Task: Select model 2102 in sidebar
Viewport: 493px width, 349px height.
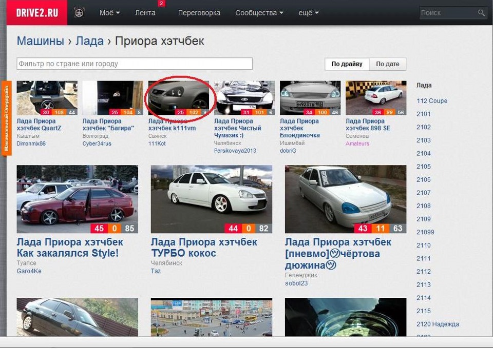Action: click(424, 127)
